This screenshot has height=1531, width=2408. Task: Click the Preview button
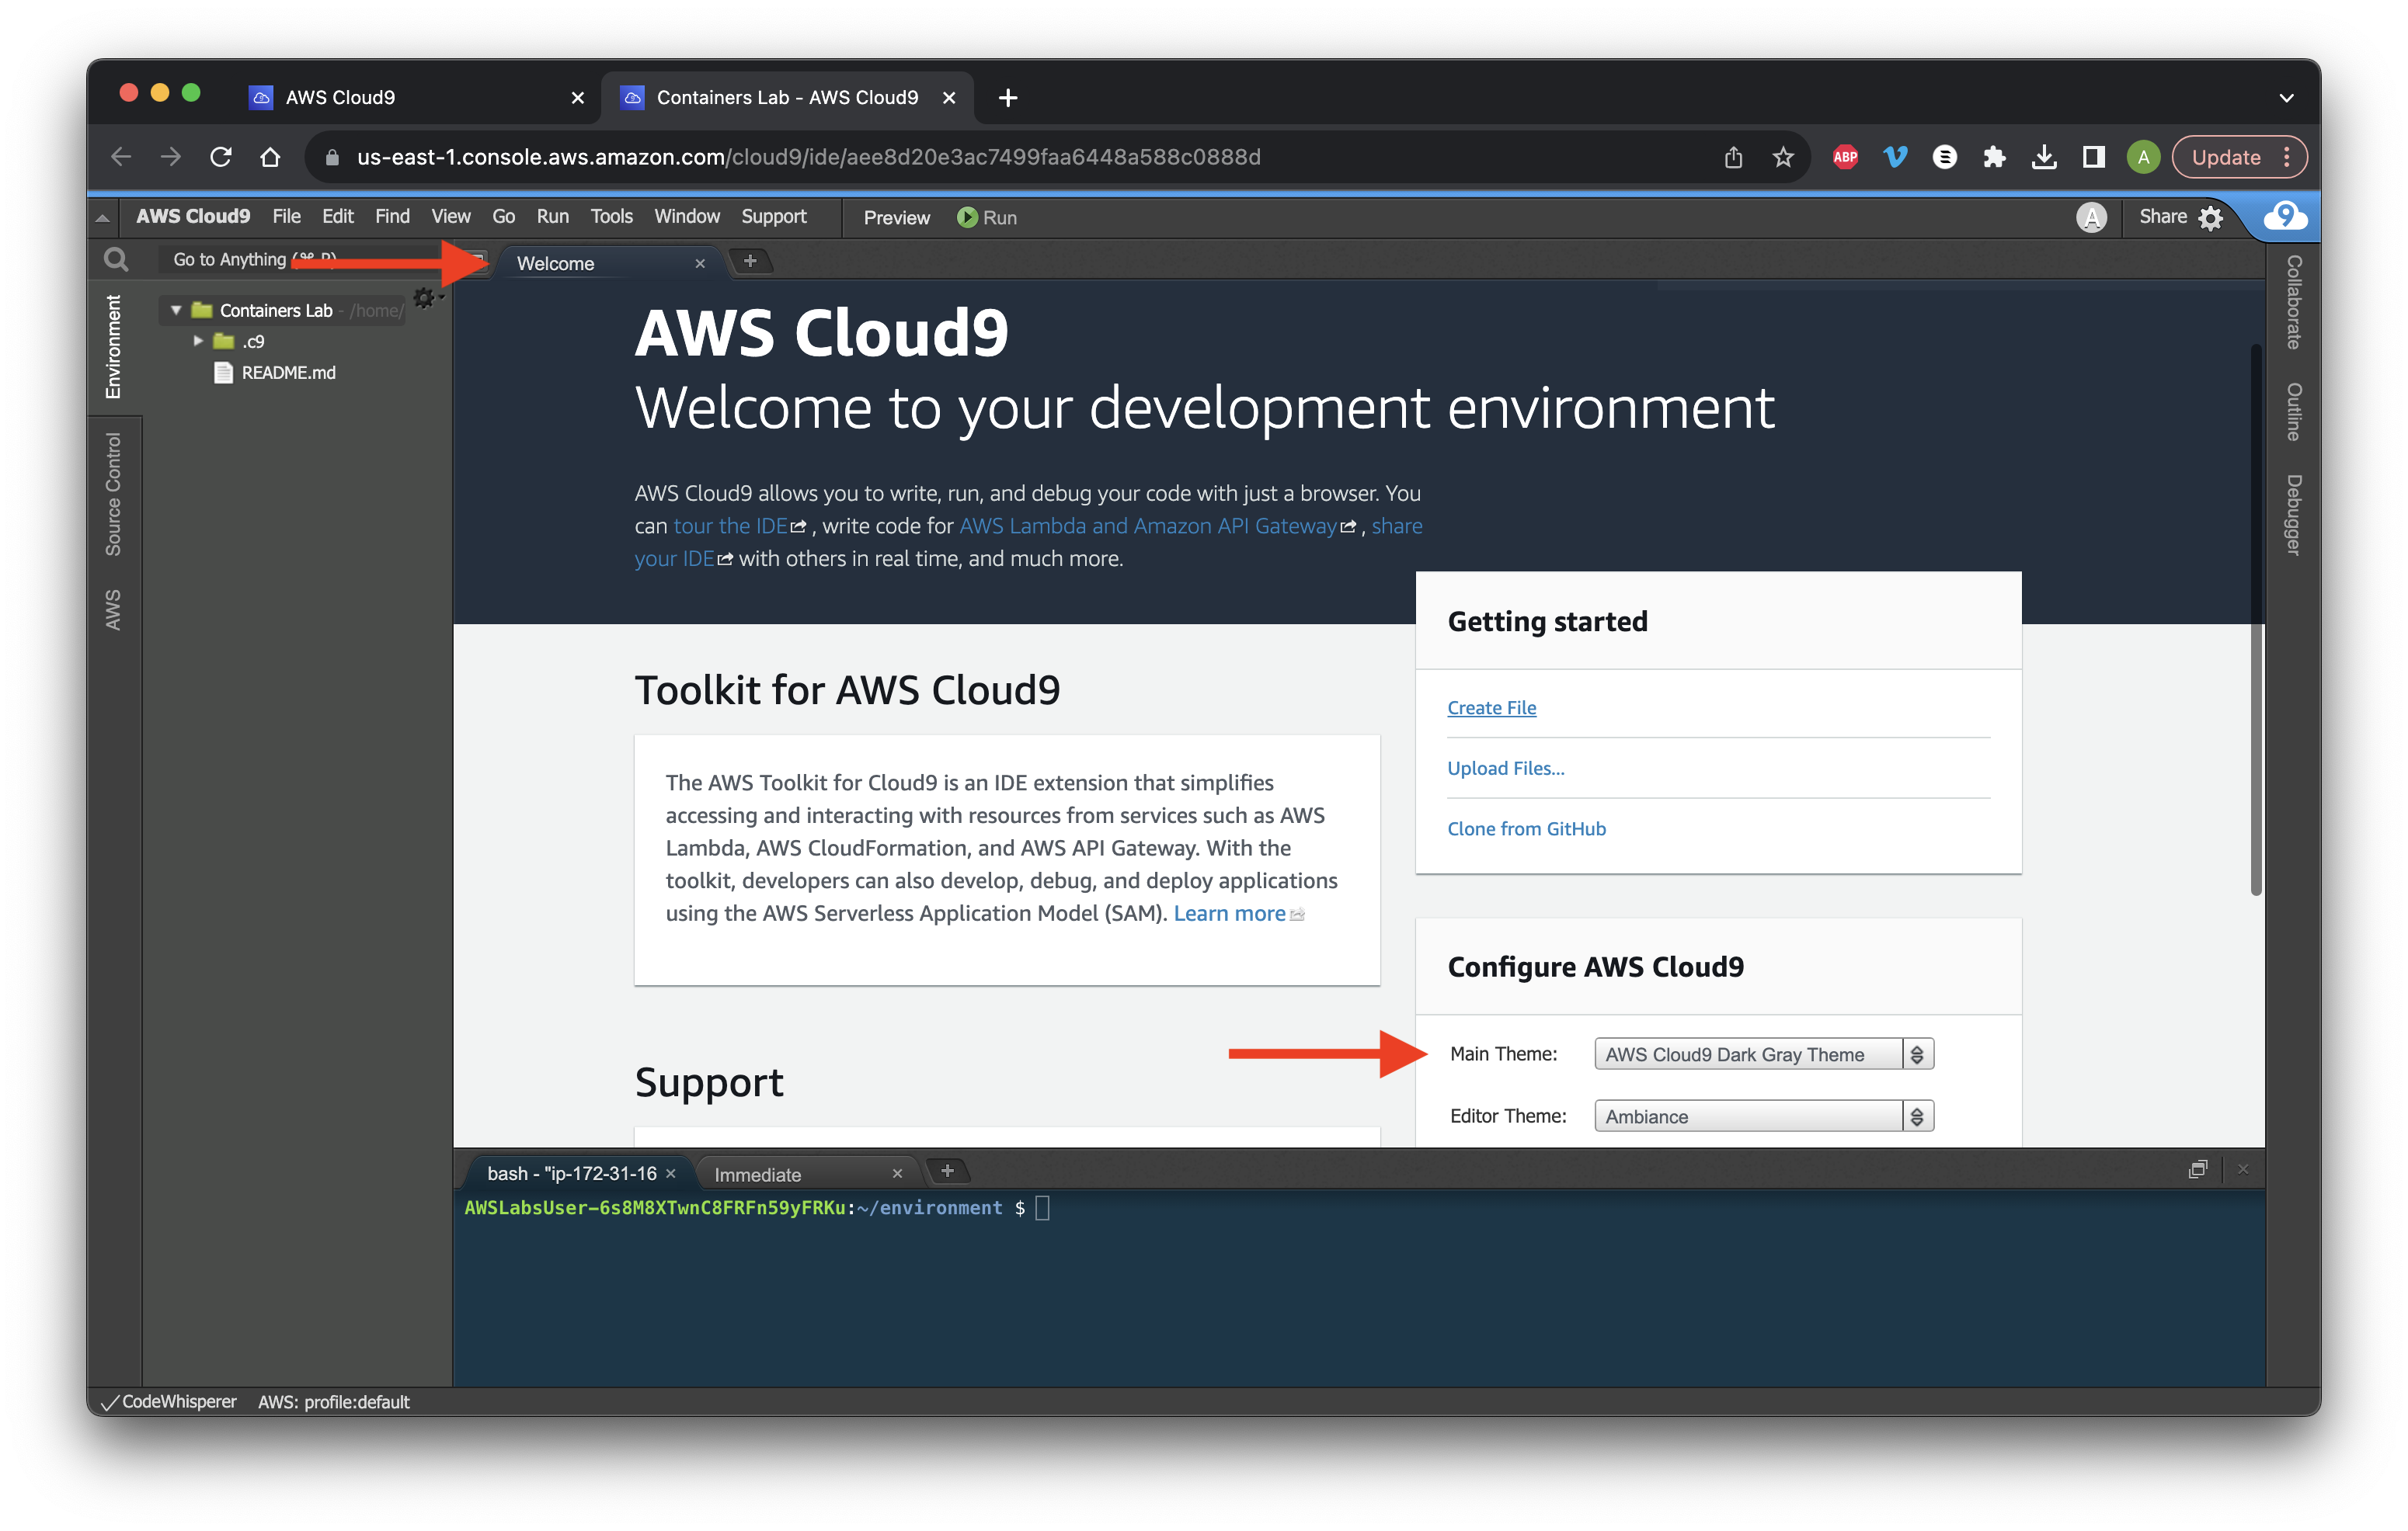[x=896, y=218]
